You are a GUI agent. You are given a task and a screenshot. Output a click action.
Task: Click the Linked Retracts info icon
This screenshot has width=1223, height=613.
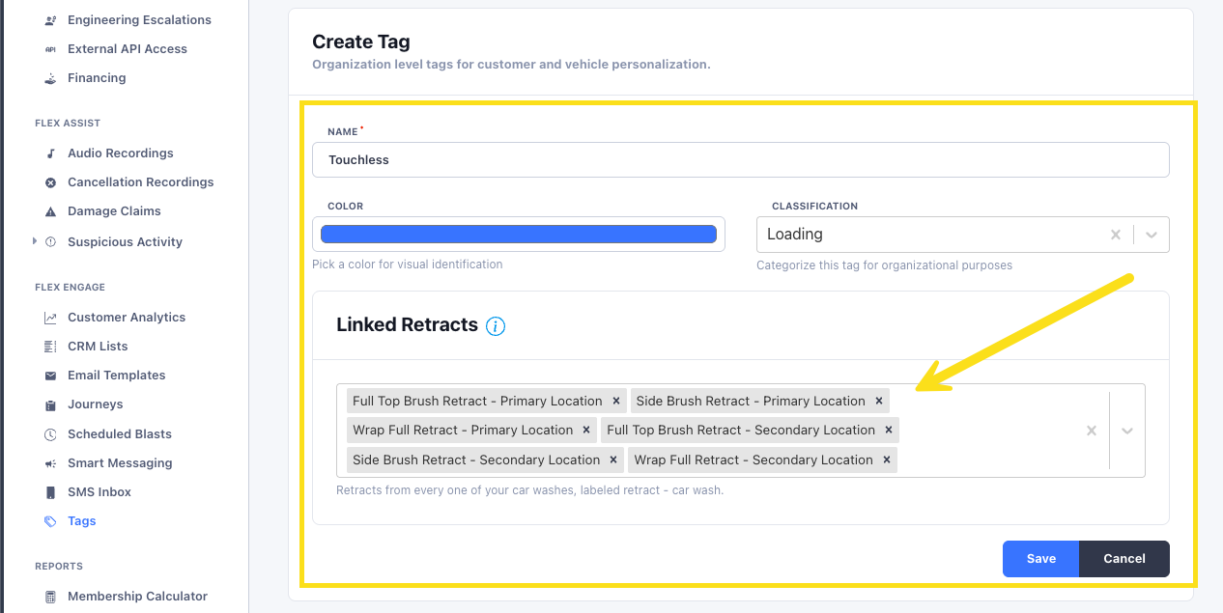point(496,326)
